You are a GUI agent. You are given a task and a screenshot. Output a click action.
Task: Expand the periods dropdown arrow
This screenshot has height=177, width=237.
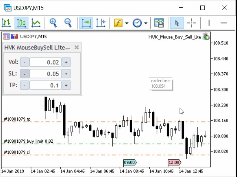146,23
